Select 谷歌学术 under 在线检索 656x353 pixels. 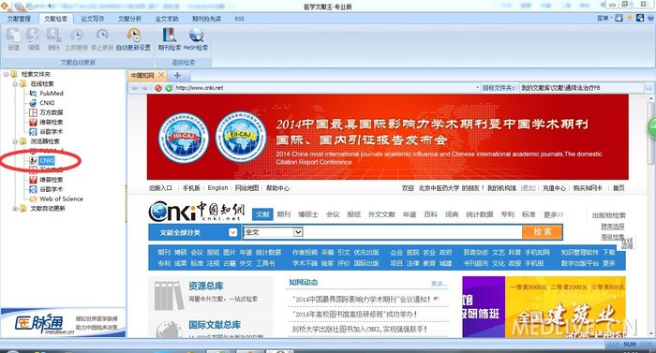point(51,132)
